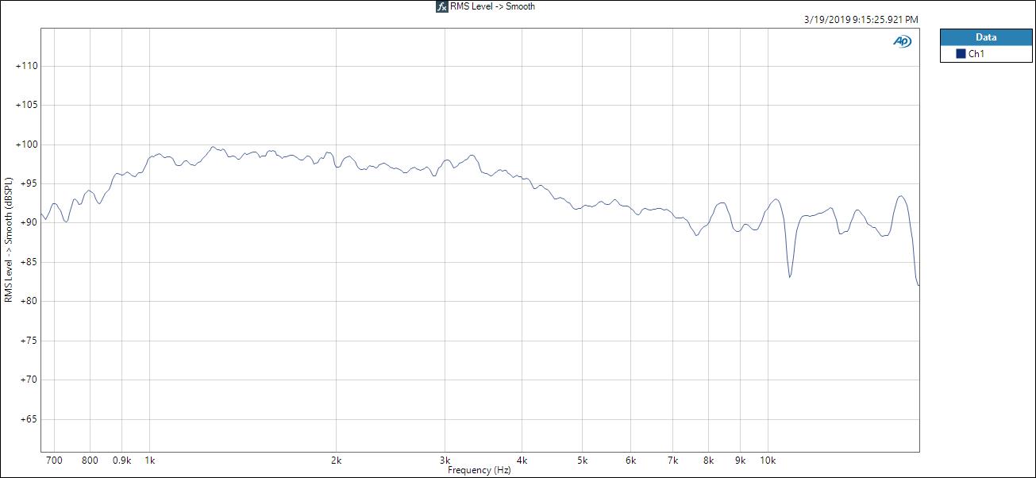
Task: Click the Ch1 legend entry label
Action: (x=976, y=54)
